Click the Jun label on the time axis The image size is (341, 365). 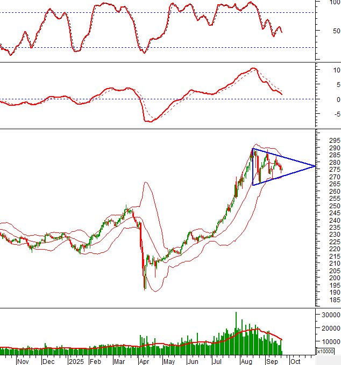[x=193, y=361]
